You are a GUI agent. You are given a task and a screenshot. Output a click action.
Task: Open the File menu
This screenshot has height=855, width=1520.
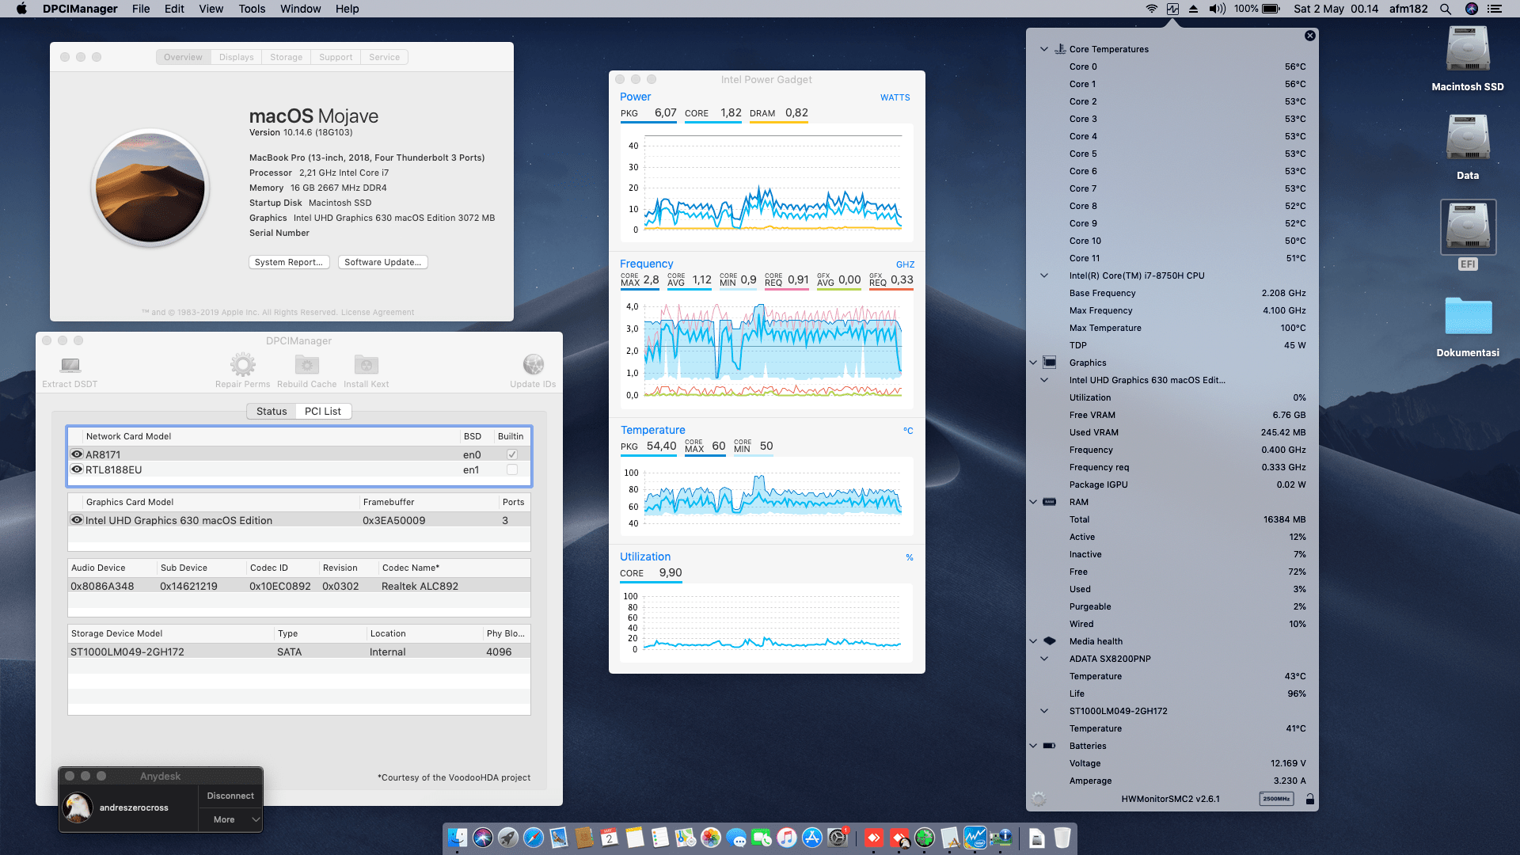(141, 9)
